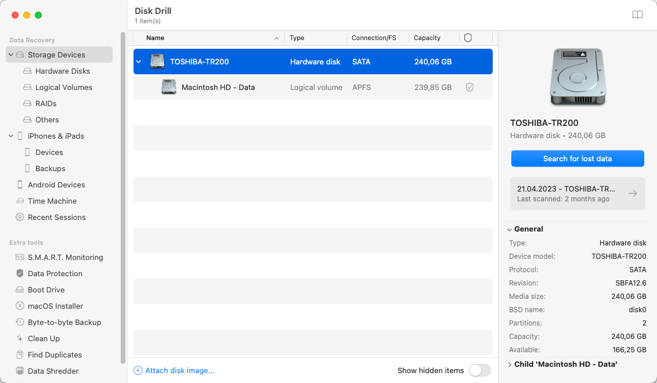Click the Connection/FS column header
Screen dimensions: 657x383
pos(374,38)
